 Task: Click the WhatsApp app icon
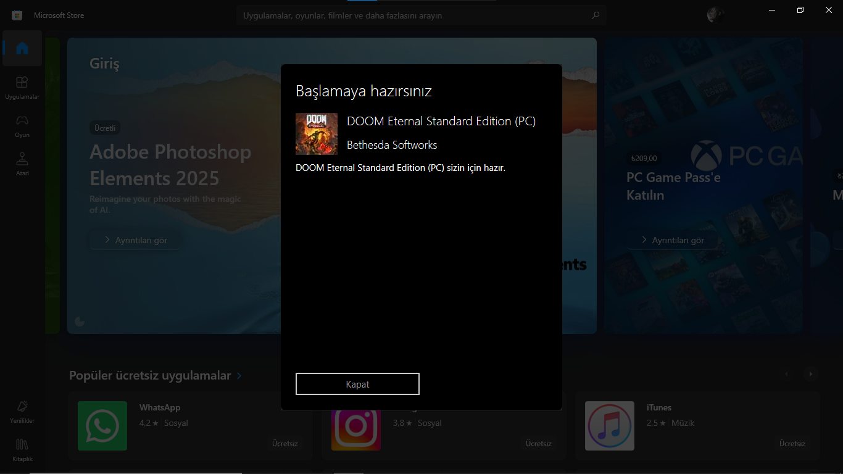coord(102,426)
